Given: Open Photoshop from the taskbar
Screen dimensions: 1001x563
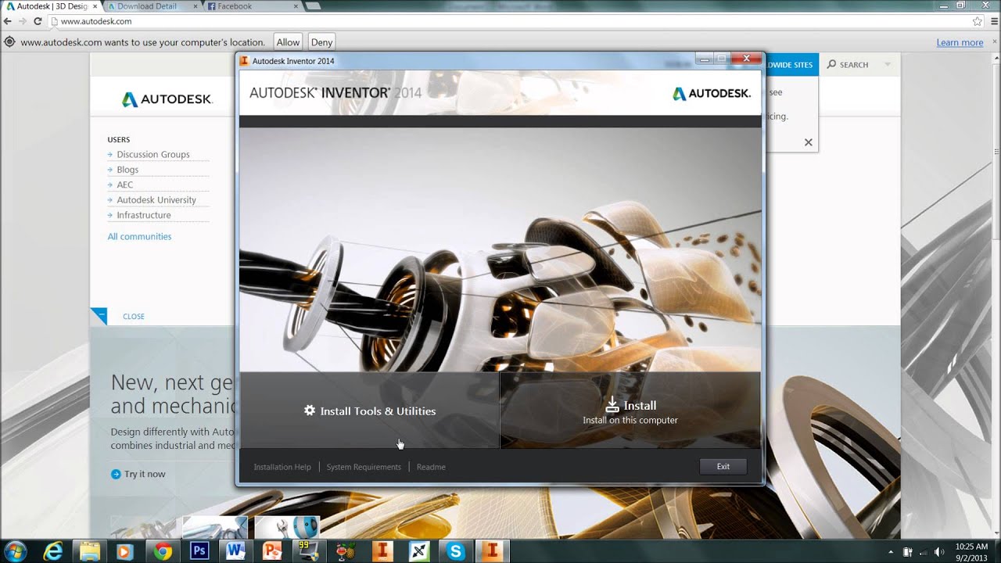Looking at the screenshot, I should [199, 550].
